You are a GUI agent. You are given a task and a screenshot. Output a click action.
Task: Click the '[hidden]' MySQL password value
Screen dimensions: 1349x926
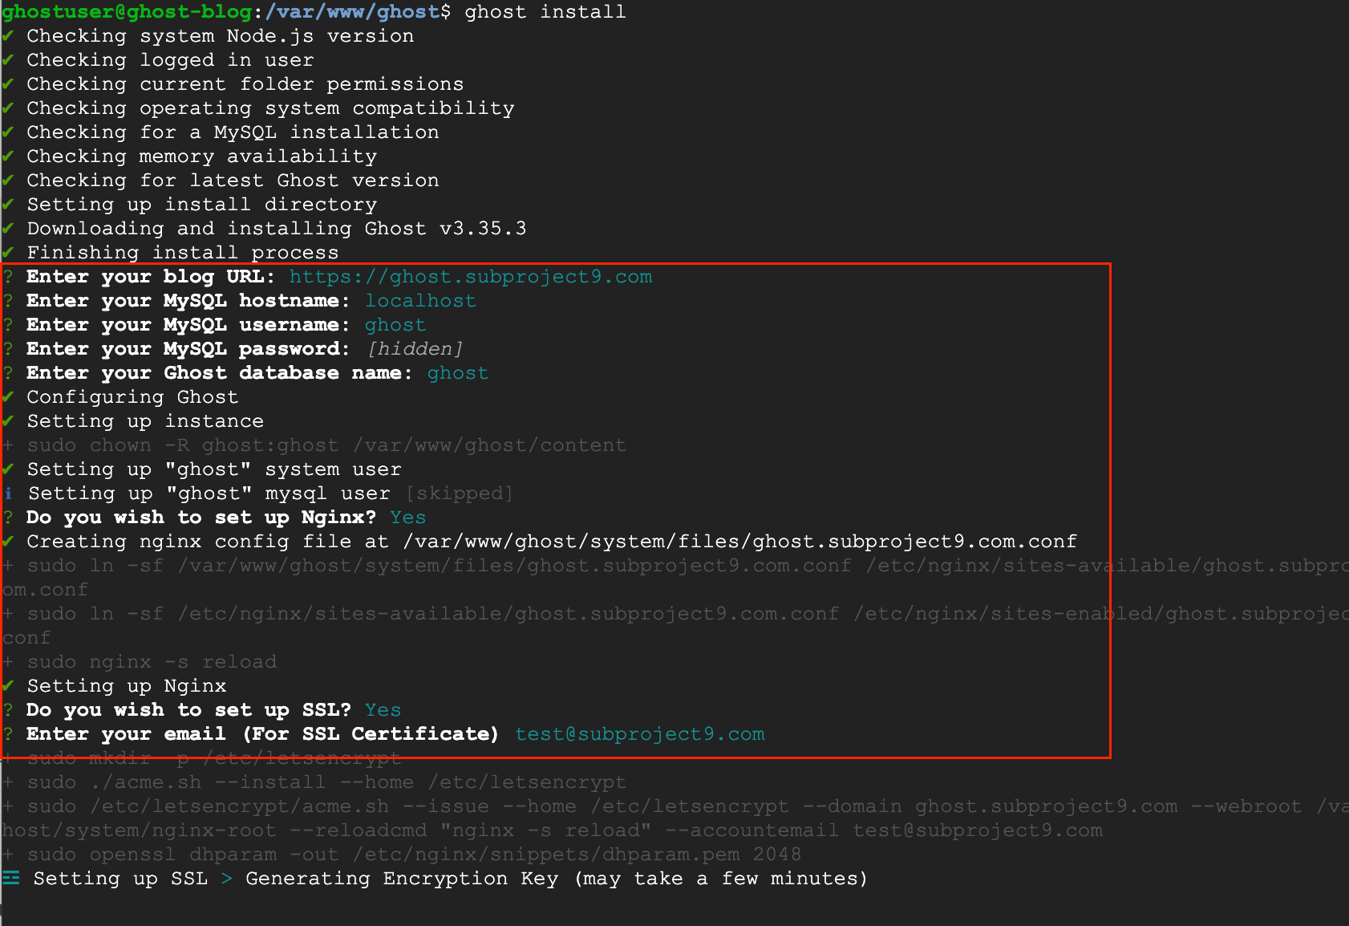tap(415, 349)
